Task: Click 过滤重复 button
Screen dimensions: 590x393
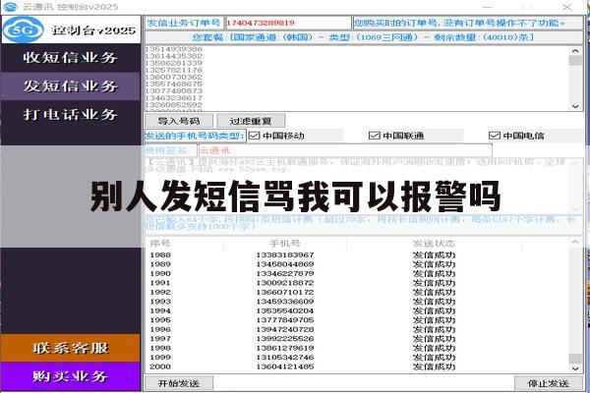Action: [251, 121]
